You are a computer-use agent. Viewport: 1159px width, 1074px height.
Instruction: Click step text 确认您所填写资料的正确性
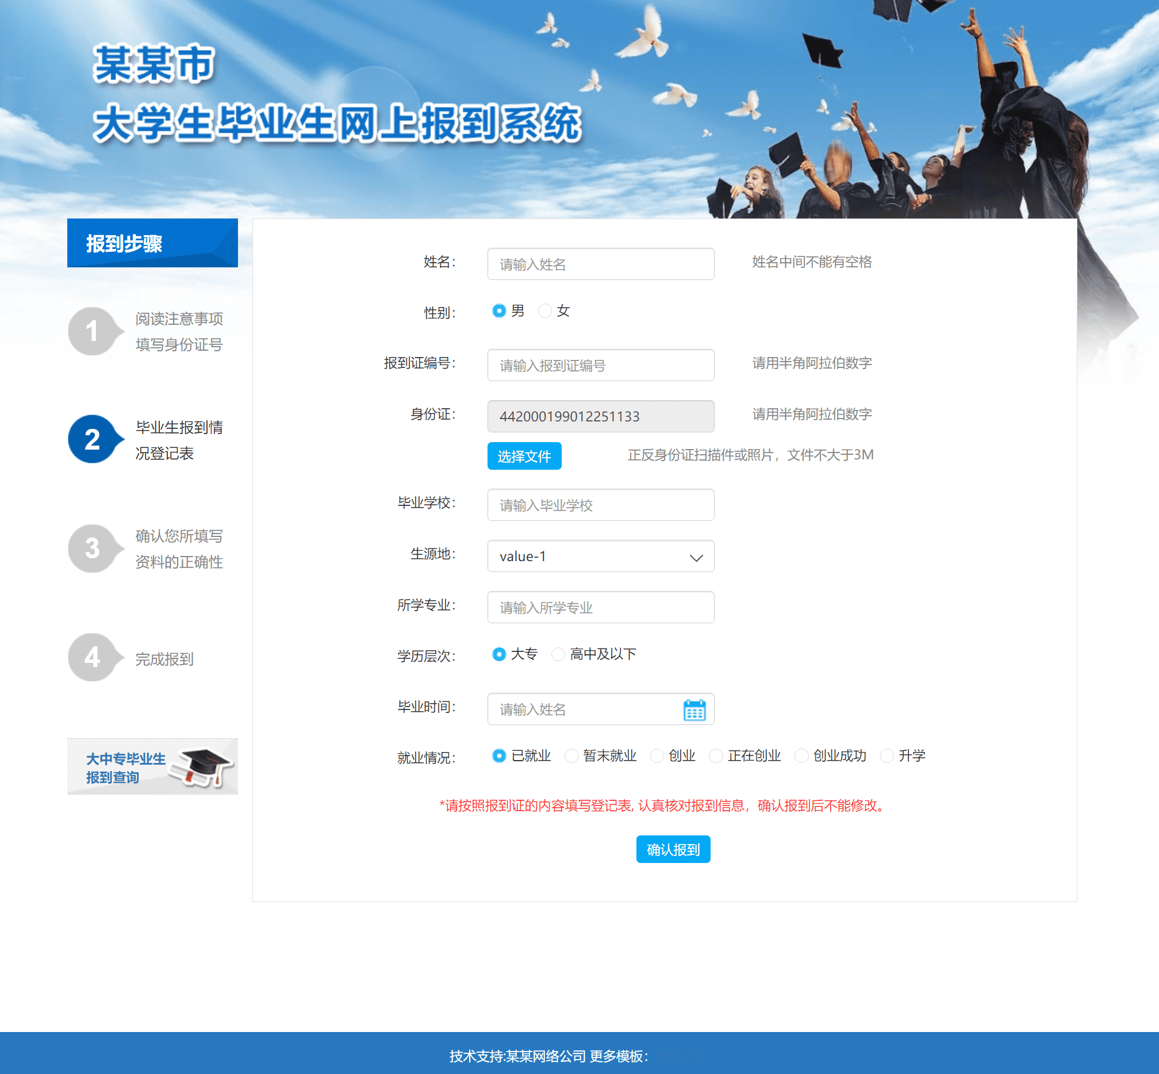(x=179, y=549)
